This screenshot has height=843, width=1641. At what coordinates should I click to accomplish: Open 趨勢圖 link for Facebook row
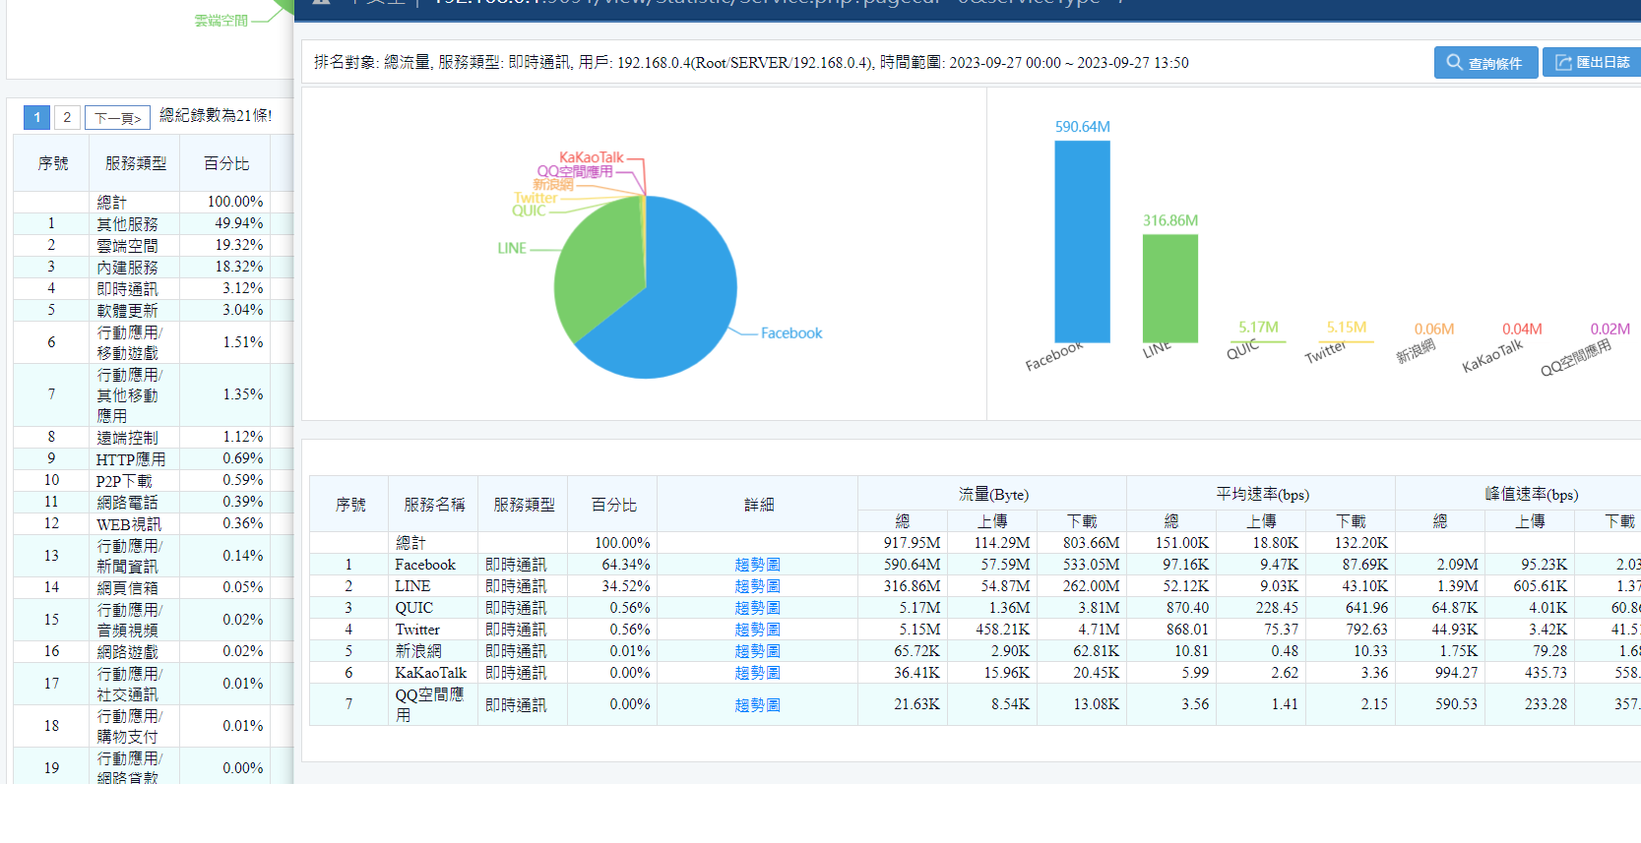[757, 565]
